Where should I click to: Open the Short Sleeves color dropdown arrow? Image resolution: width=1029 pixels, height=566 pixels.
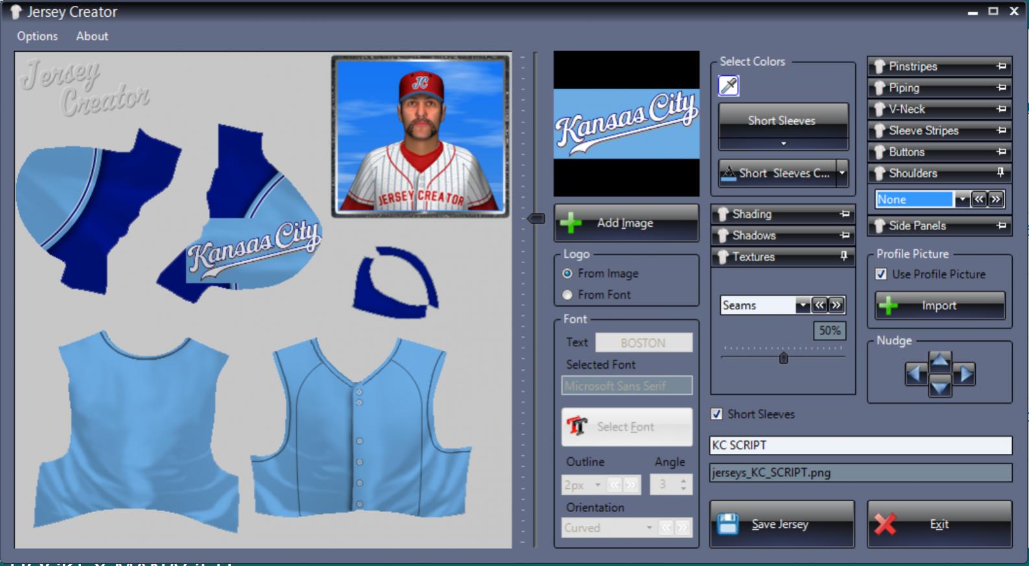tap(783, 143)
